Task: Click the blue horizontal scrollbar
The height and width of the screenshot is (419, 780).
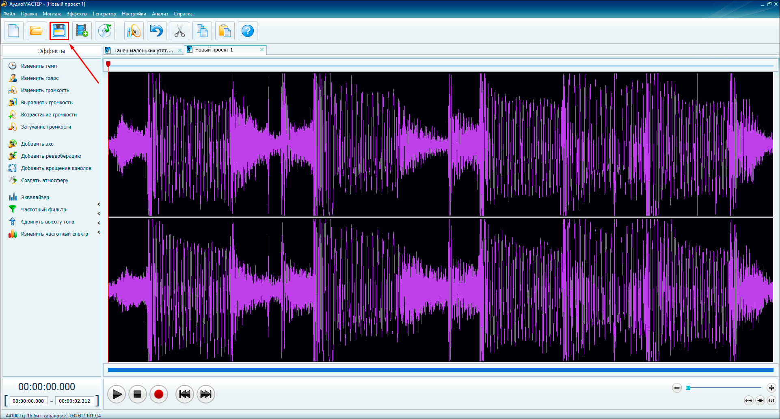Action: [441, 370]
